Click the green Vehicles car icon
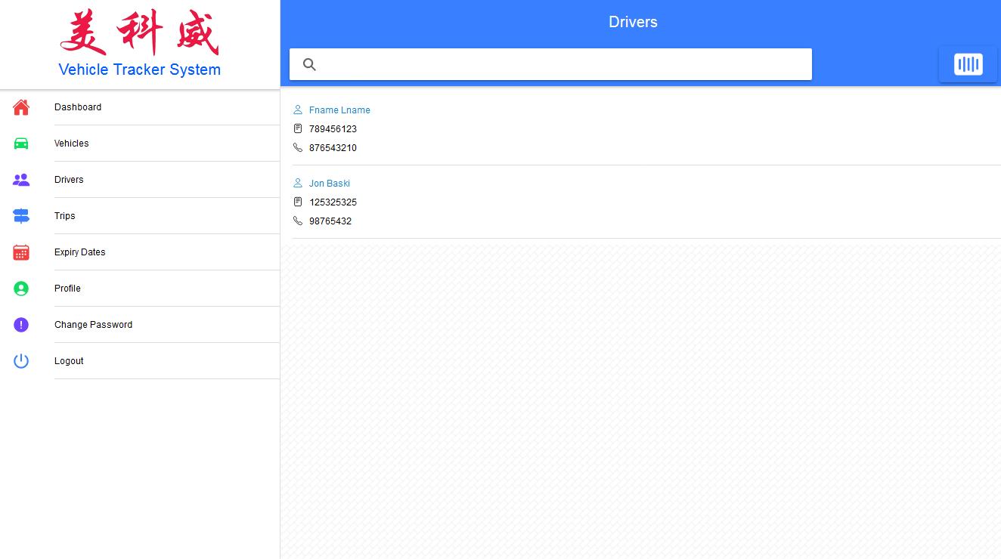The width and height of the screenshot is (1001, 559). click(21, 144)
